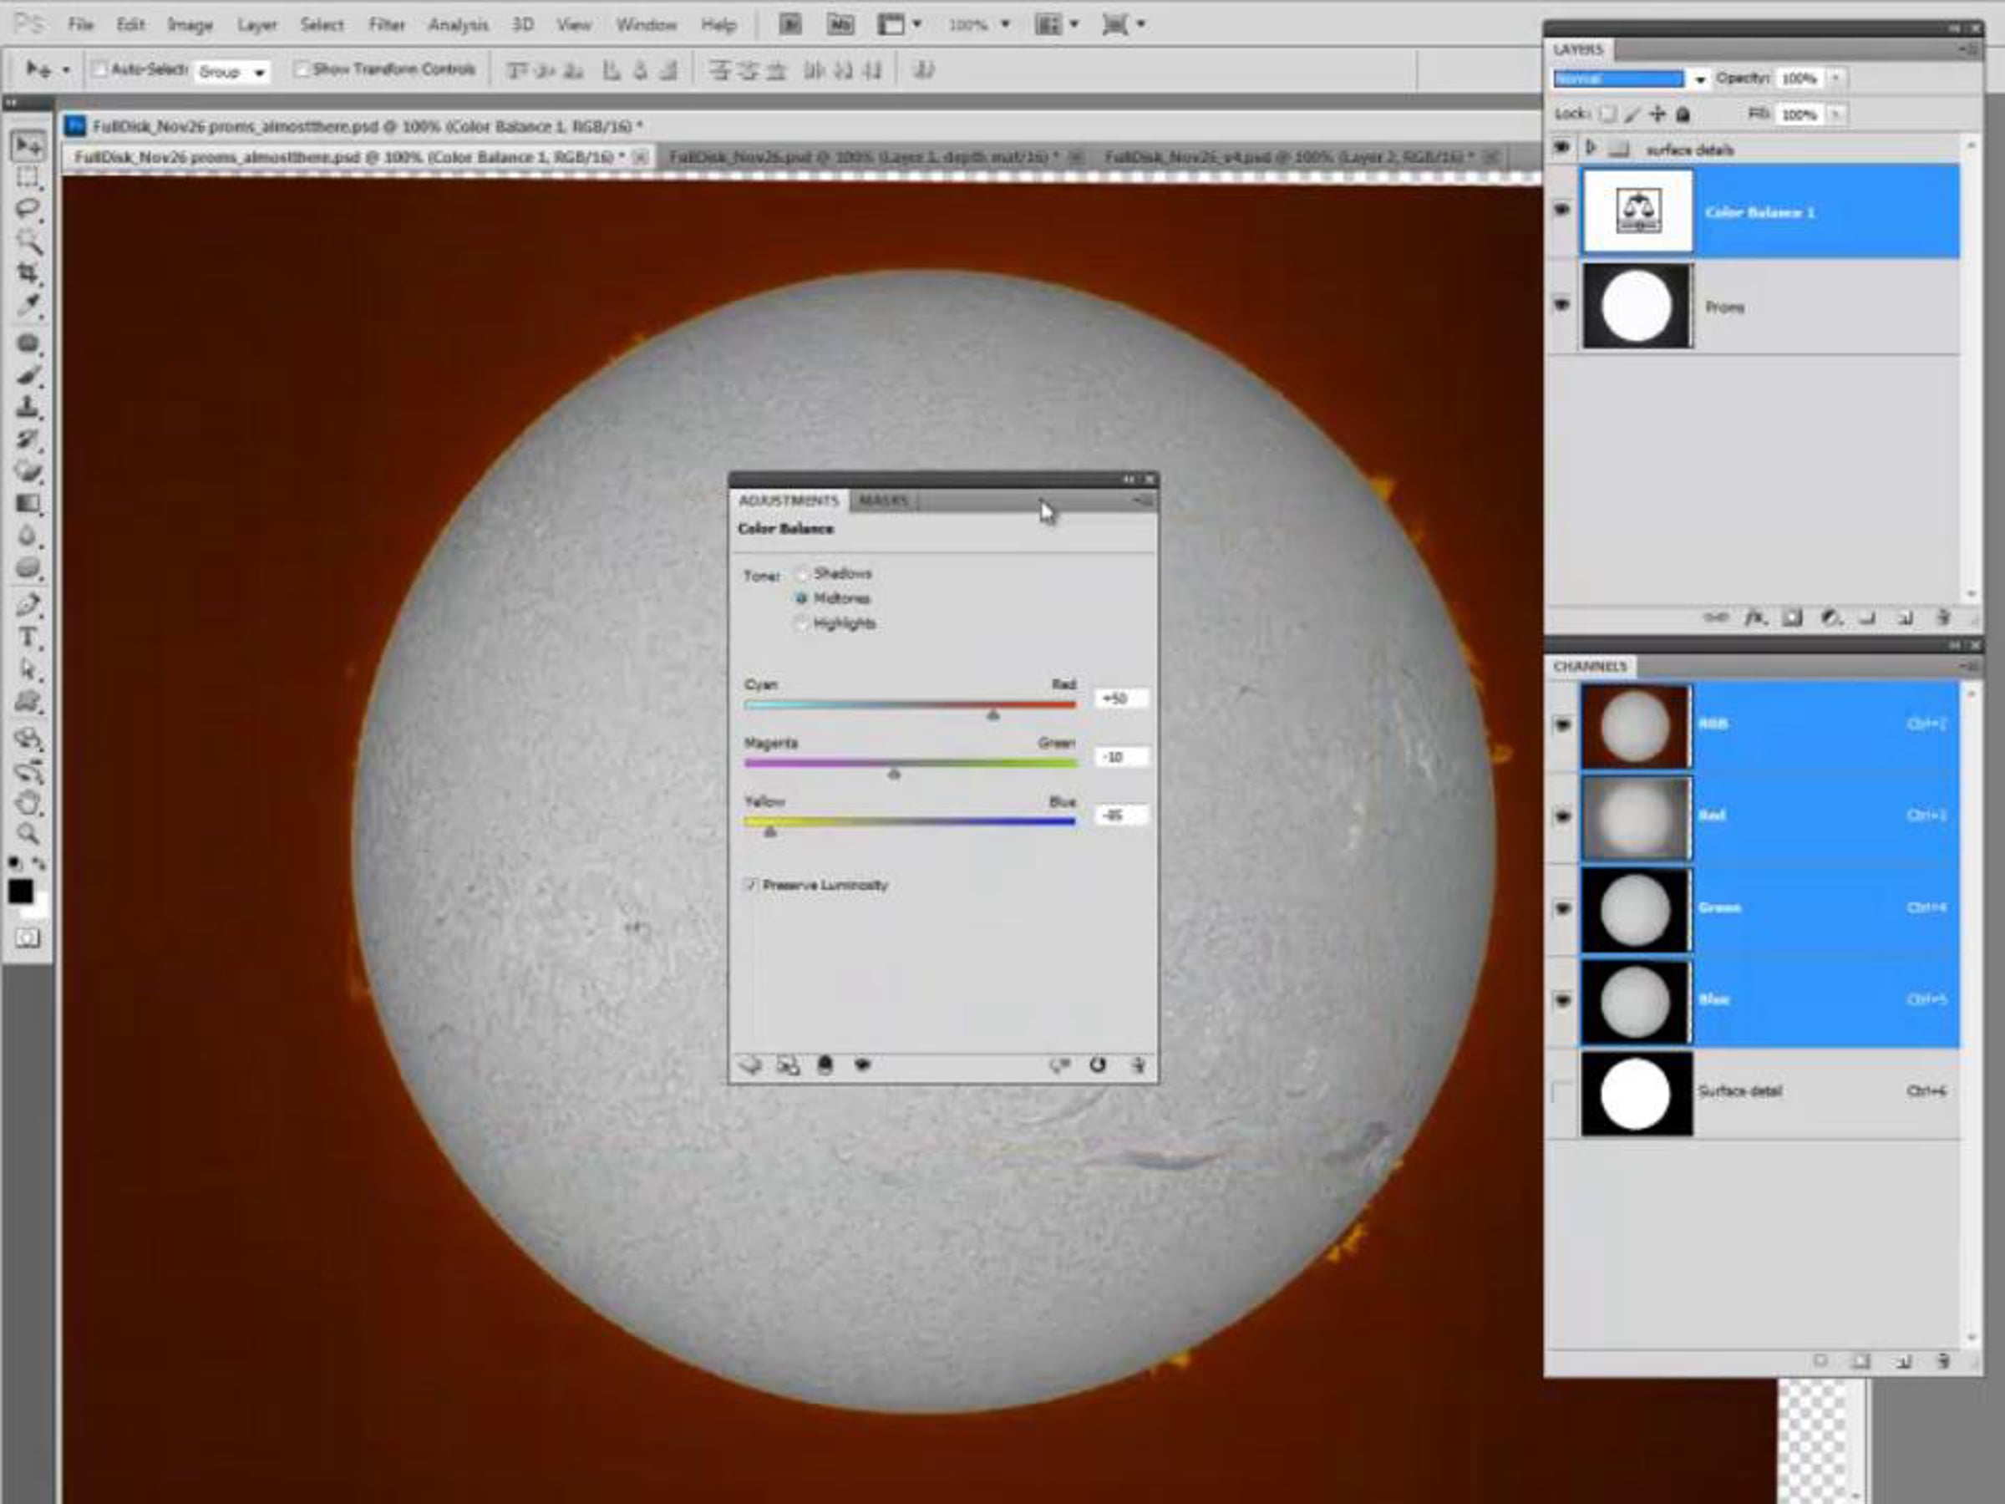Enable the Show Transform Controls checkbox

point(302,70)
